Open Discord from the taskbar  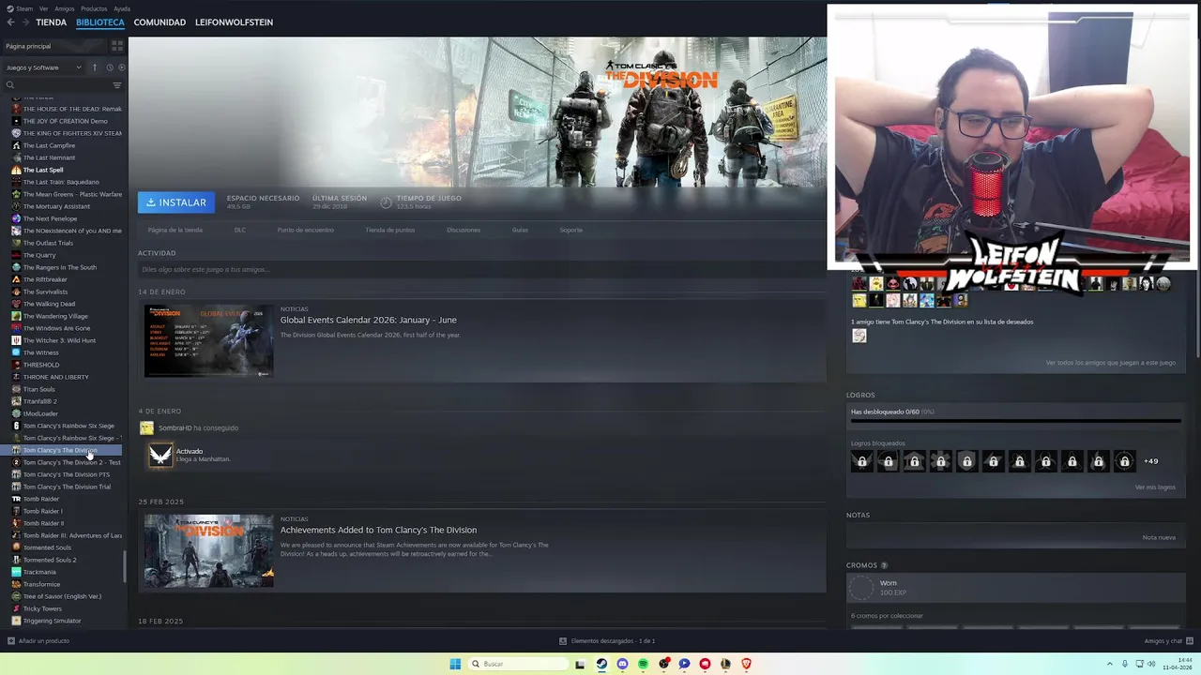tap(622, 664)
